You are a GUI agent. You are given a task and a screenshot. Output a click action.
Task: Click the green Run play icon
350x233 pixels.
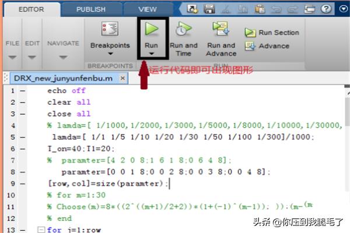click(x=151, y=29)
